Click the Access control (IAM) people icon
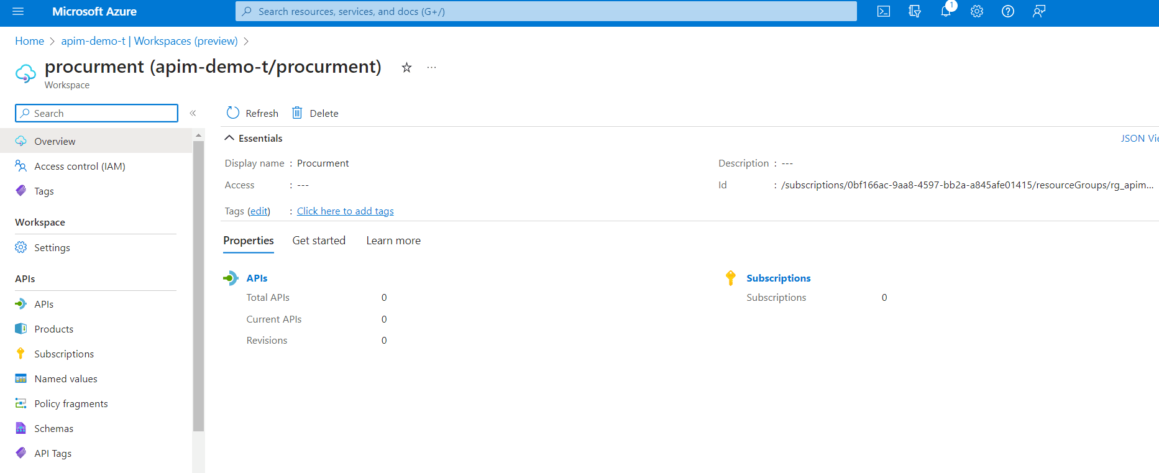Image resolution: width=1159 pixels, height=473 pixels. [21, 166]
